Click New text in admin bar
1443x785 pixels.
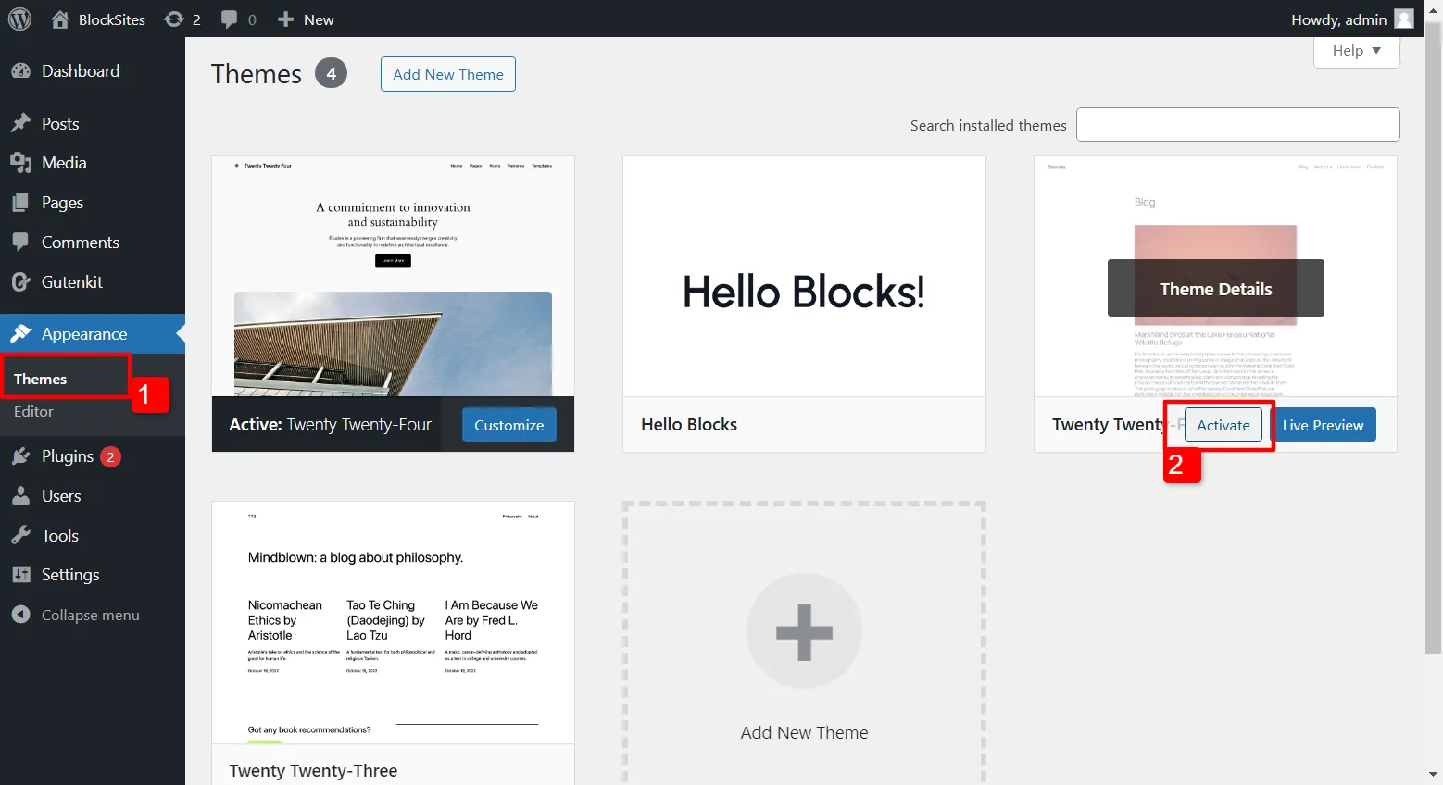319,19
